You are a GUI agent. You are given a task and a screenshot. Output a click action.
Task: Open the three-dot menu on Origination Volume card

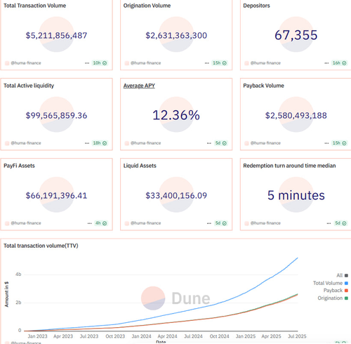pos(206,63)
